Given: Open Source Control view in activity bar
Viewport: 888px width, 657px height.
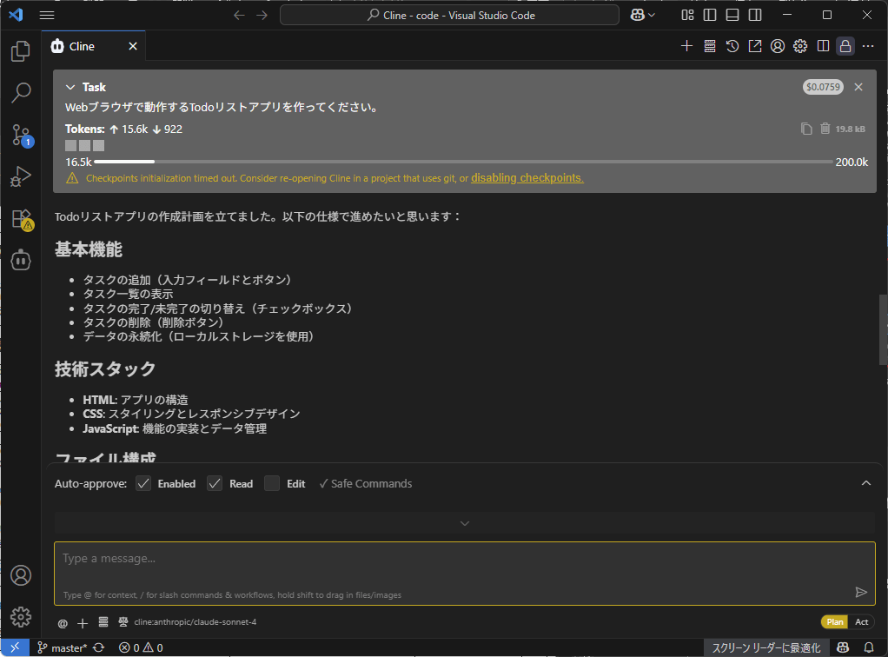Looking at the screenshot, I should click(x=21, y=135).
